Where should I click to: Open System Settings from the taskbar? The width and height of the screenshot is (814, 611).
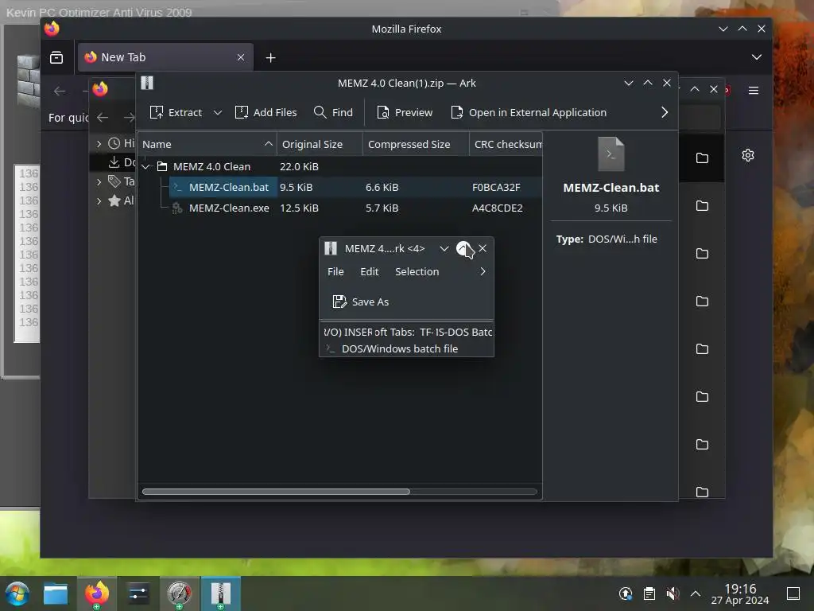click(138, 593)
